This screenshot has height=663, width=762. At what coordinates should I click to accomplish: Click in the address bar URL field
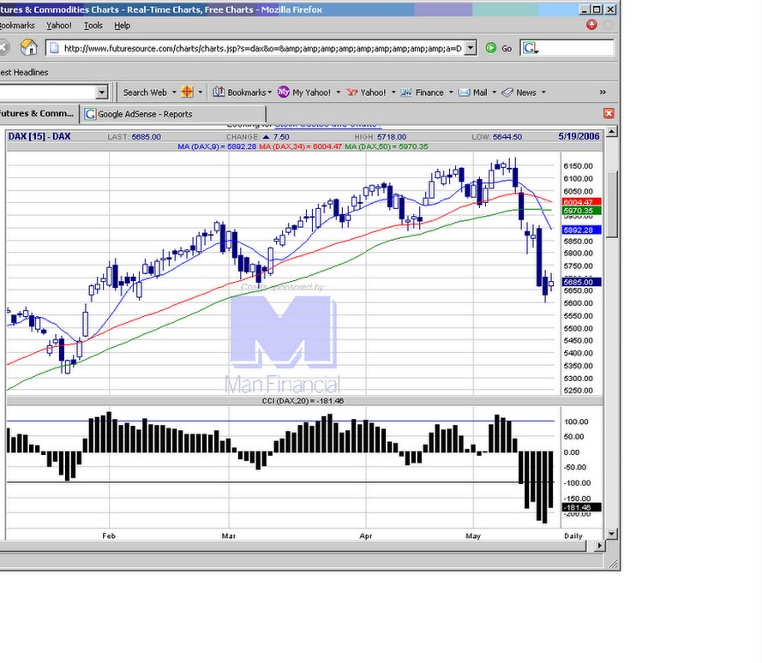[262, 48]
